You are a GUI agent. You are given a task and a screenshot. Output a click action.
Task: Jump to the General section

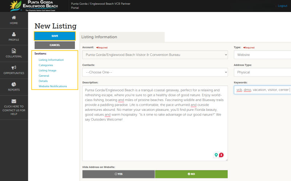[44, 76]
